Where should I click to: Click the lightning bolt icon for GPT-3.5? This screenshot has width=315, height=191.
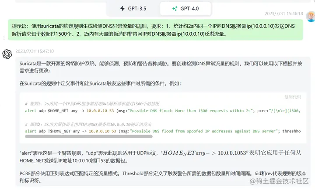[122, 9]
